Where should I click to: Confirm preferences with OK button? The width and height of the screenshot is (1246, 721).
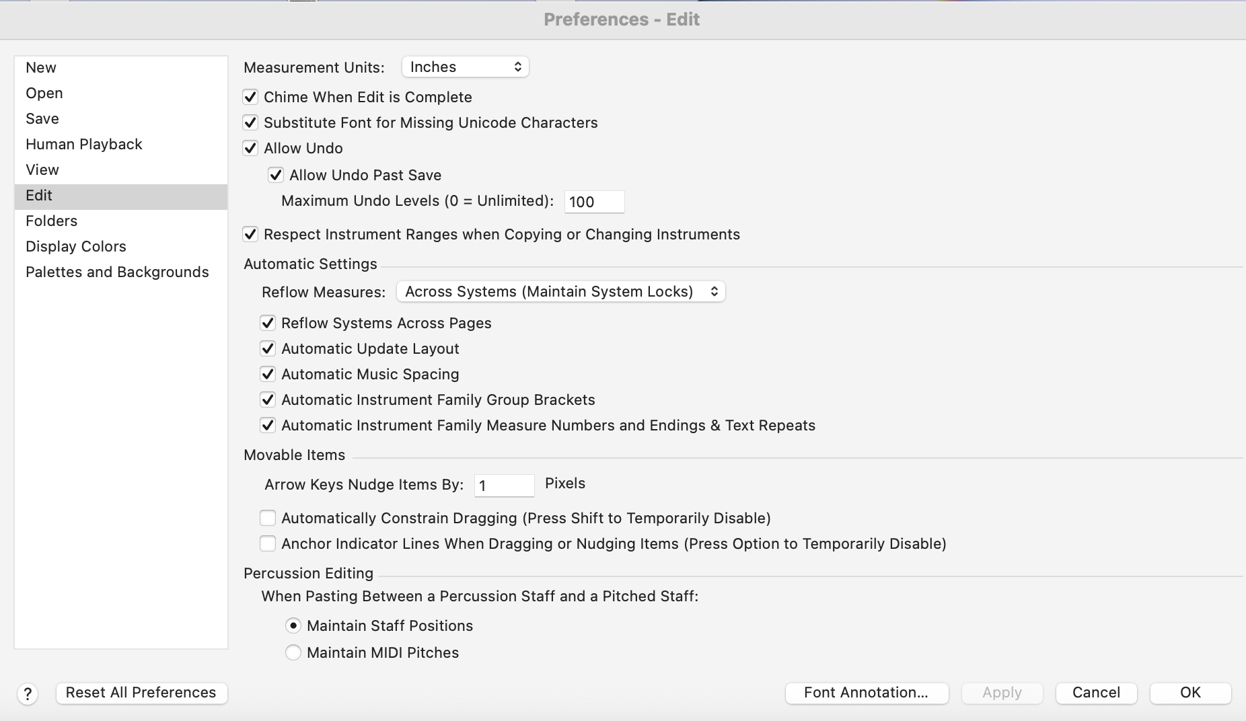point(1190,693)
